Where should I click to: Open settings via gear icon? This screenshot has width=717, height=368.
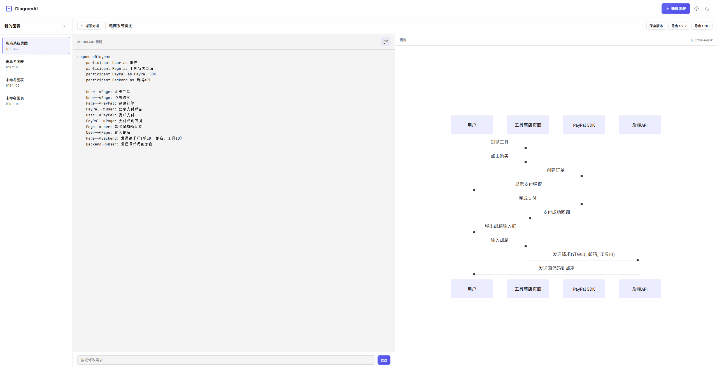pos(696,9)
